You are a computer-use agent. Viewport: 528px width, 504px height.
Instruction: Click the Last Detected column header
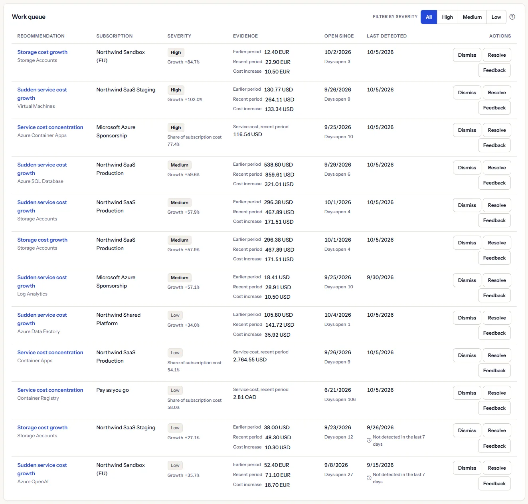pyautogui.click(x=387, y=36)
